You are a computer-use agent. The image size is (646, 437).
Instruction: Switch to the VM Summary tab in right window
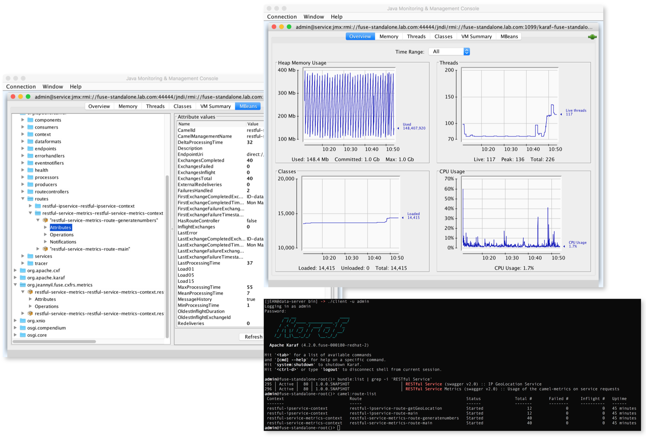click(x=476, y=36)
